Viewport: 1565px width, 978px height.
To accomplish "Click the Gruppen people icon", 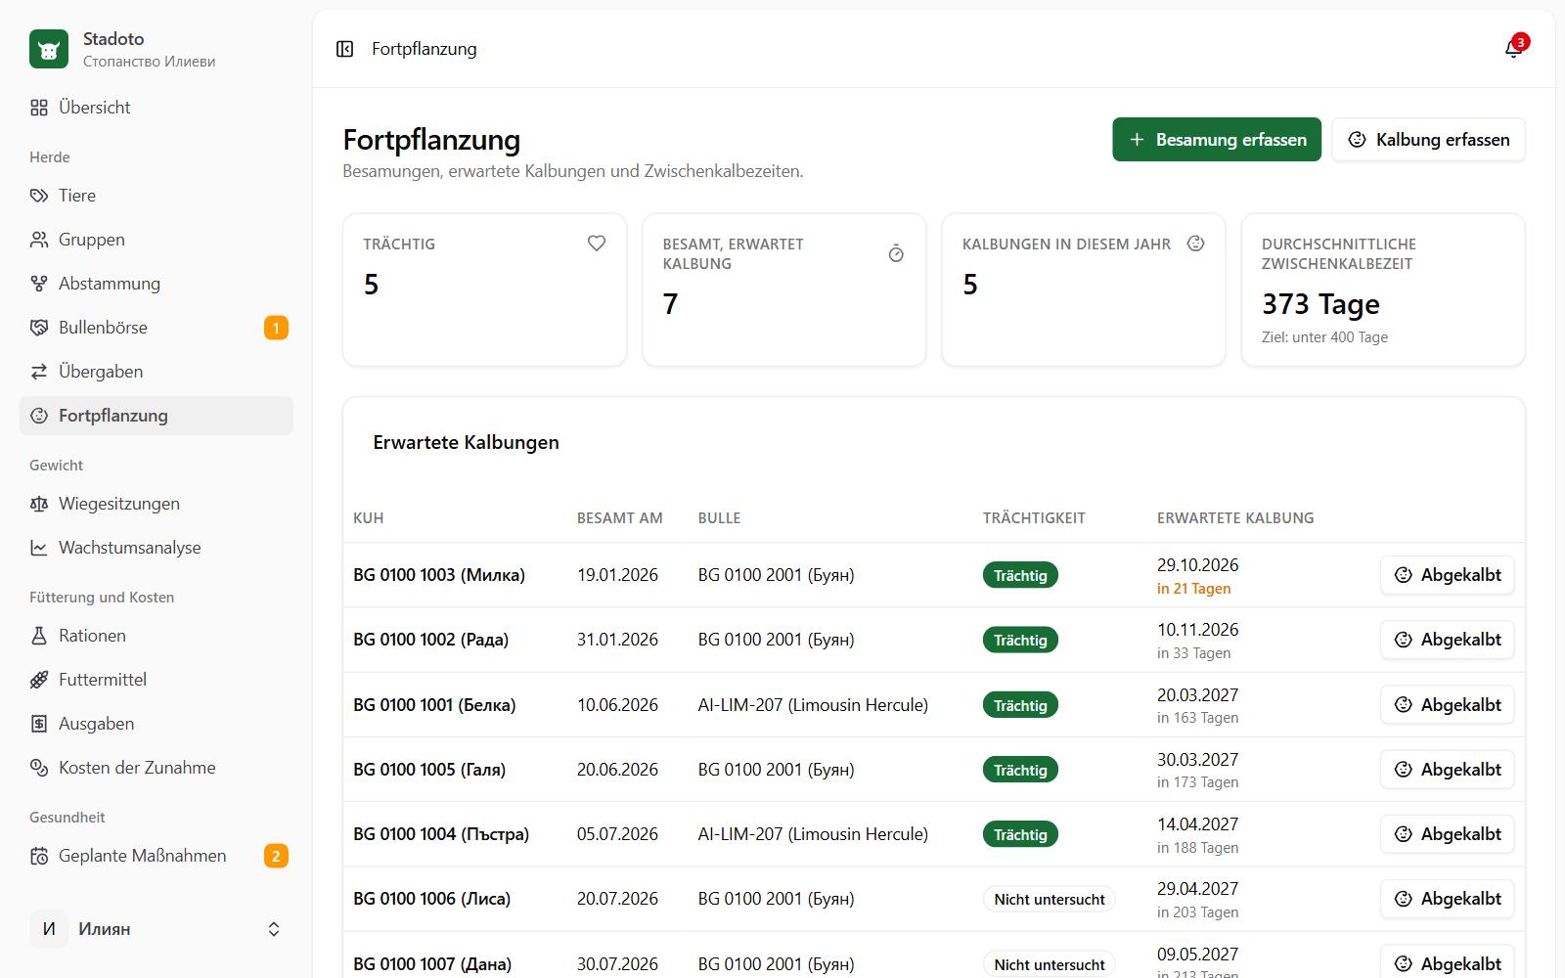I will (39, 240).
